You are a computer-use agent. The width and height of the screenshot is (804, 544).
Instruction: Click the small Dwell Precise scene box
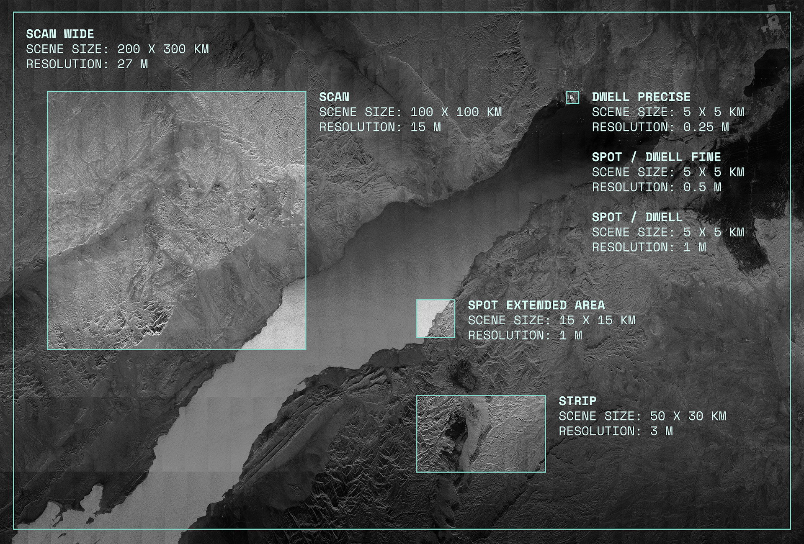(x=572, y=98)
